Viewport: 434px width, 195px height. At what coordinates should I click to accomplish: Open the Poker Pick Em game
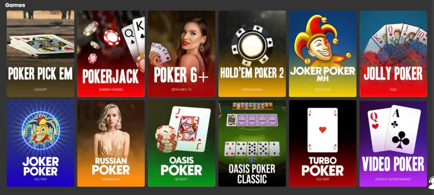pyautogui.click(x=40, y=54)
